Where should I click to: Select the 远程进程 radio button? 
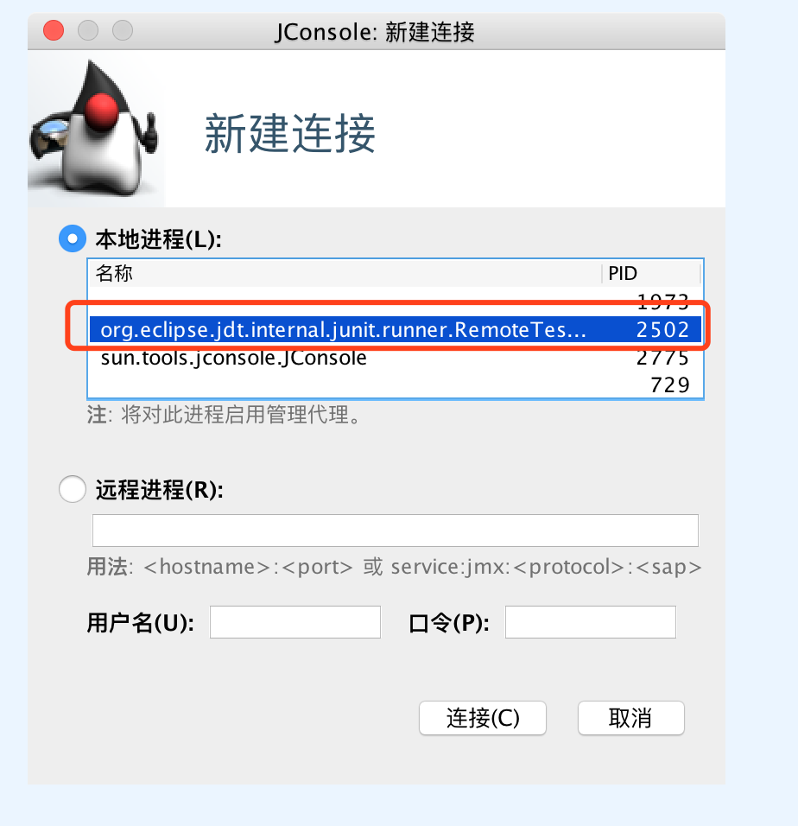point(73,489)
